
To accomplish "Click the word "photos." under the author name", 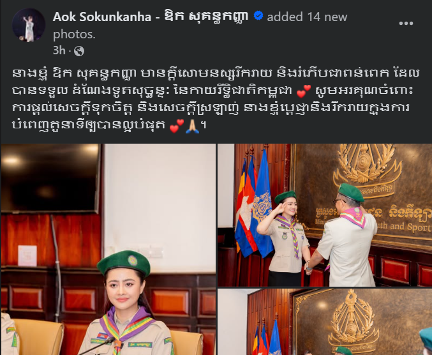I will pyautogui.click(x=74, y=34).
